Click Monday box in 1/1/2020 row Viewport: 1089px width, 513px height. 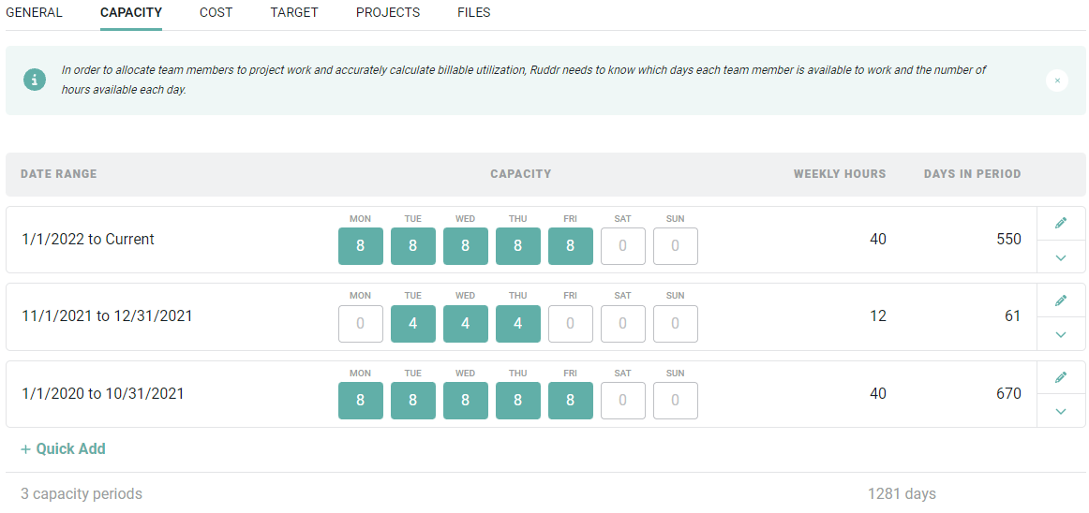[361, 401]
